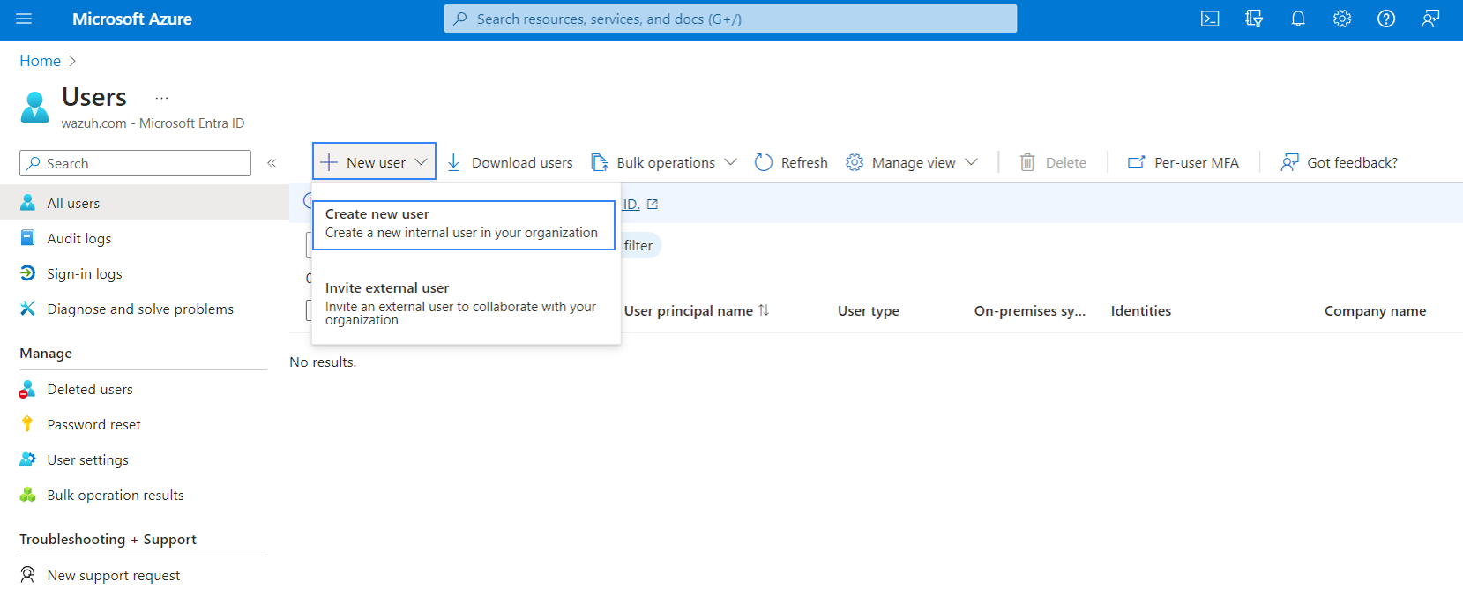Viewport: 1463px width, 604px height.
Task: Select Invite external user option
Action: [x=463, y=302]
